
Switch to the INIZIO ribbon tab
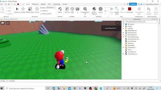click(28, 4)
